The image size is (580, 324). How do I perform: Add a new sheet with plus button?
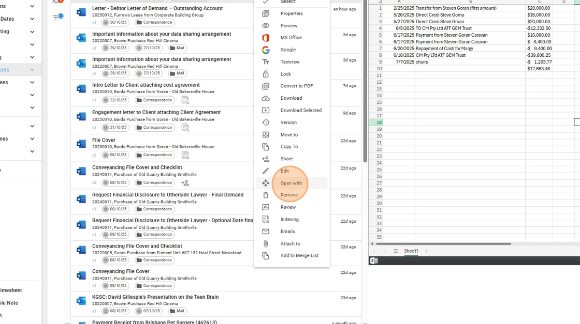tap(426, 251)
